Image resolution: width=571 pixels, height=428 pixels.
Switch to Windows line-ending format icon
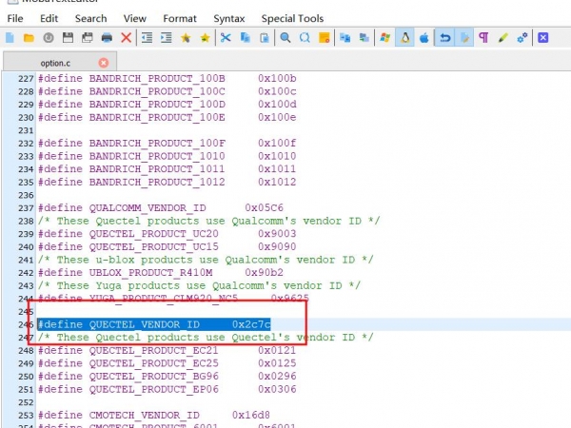[384, 38]
